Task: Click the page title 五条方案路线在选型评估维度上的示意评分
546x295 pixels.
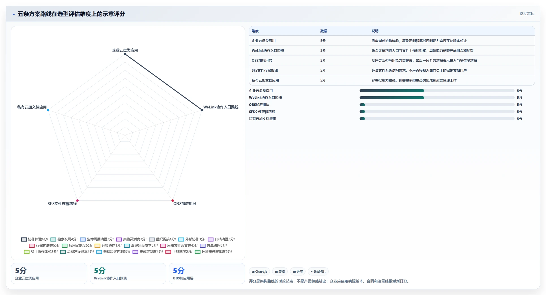Action: [x=71, y=14]
